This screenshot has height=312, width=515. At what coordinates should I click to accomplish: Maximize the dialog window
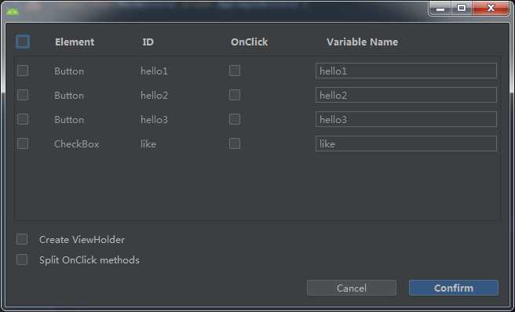click(x=462, y=8)
